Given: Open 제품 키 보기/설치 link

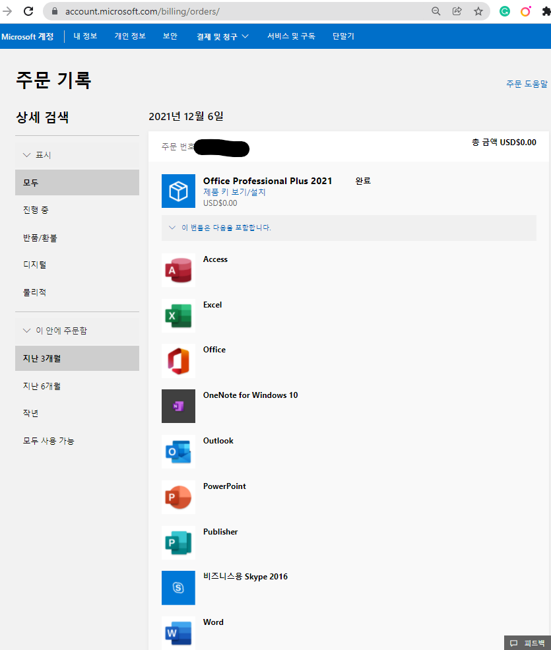Looking at the screenshot, I should point(234,192).
